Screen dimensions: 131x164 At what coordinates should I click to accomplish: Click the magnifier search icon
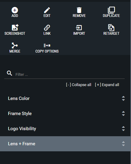coord(10,73)
